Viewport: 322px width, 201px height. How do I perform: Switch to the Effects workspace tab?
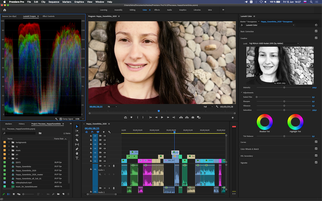[157, 10]
